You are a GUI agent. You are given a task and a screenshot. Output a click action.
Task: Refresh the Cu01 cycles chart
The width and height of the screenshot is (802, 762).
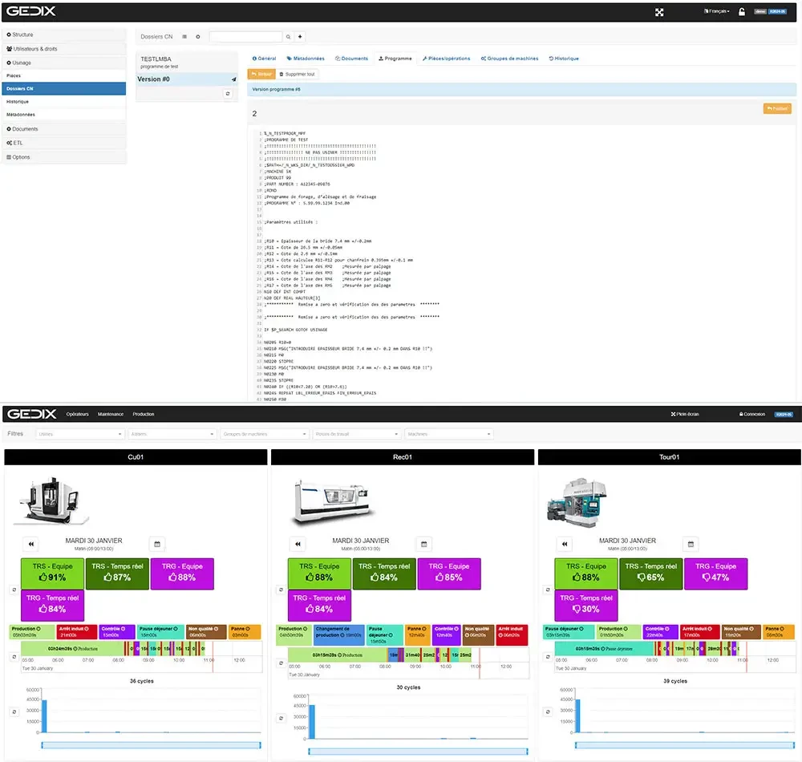pos(14,711)
